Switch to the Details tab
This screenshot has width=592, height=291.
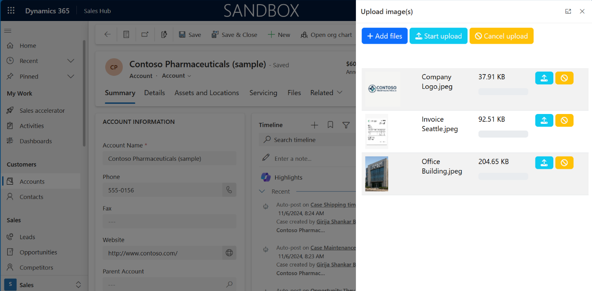pos(155,93)
